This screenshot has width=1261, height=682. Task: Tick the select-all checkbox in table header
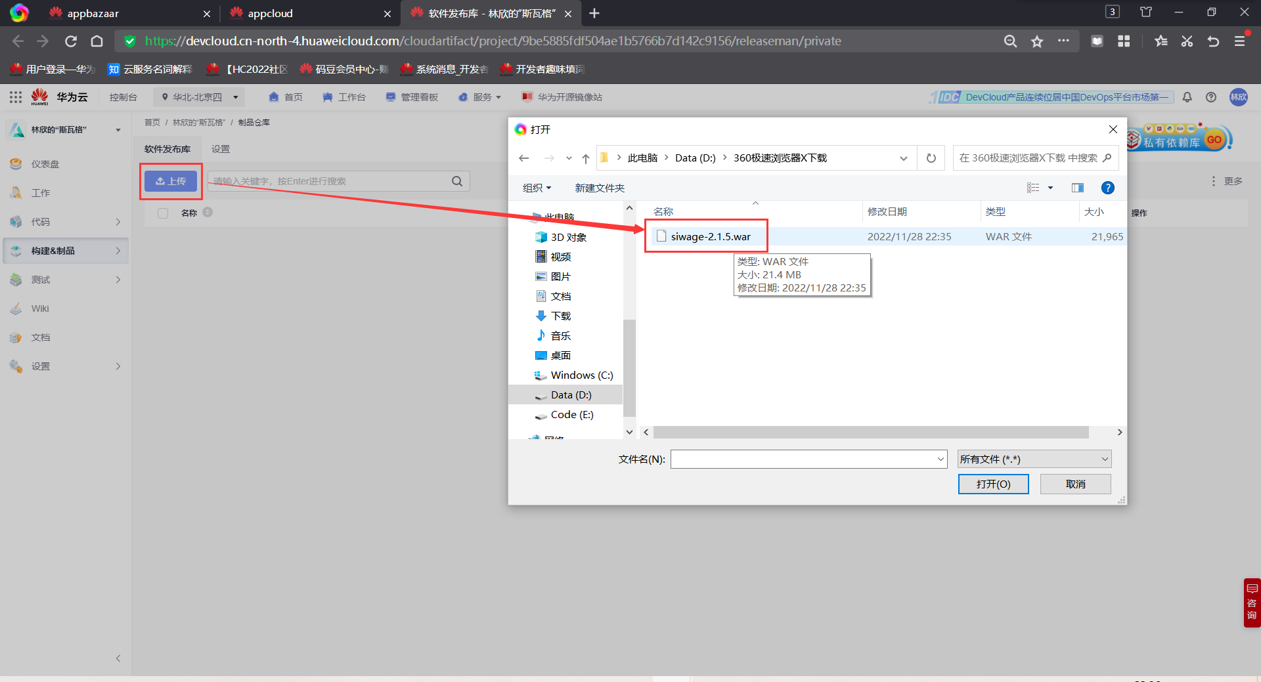[163, 213]
